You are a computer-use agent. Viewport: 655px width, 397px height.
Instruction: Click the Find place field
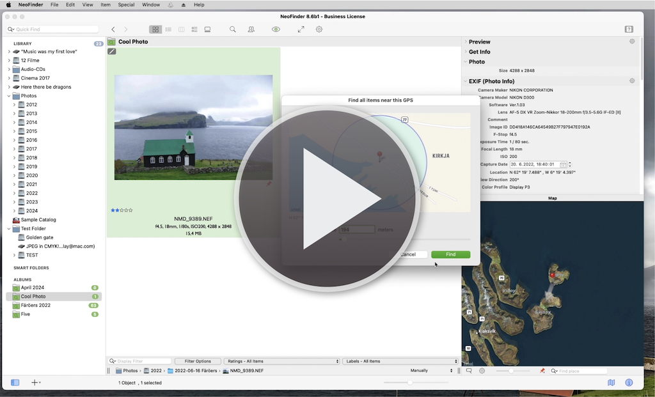click(578, 371)
